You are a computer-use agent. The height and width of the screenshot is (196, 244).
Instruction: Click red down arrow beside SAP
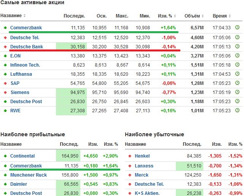tap(5, 83)
